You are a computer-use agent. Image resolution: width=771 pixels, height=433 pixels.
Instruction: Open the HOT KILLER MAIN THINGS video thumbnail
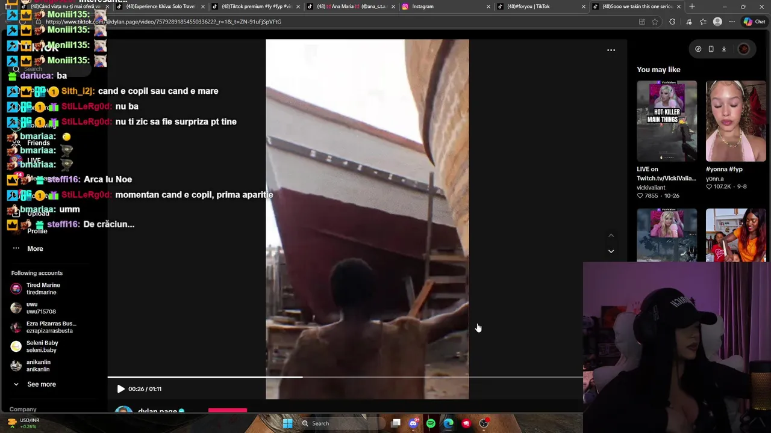667,121
